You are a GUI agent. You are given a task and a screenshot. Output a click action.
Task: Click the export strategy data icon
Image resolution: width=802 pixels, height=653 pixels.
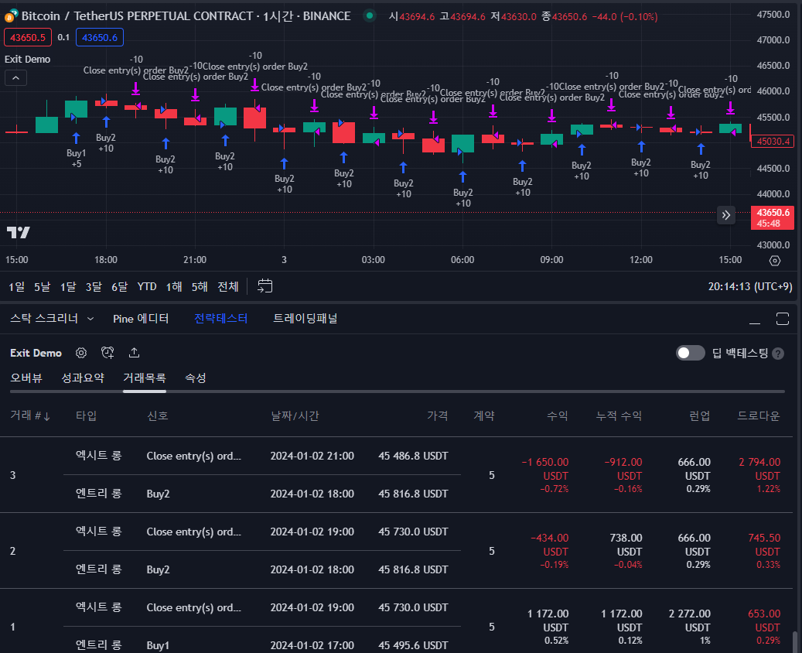(134, 353)
